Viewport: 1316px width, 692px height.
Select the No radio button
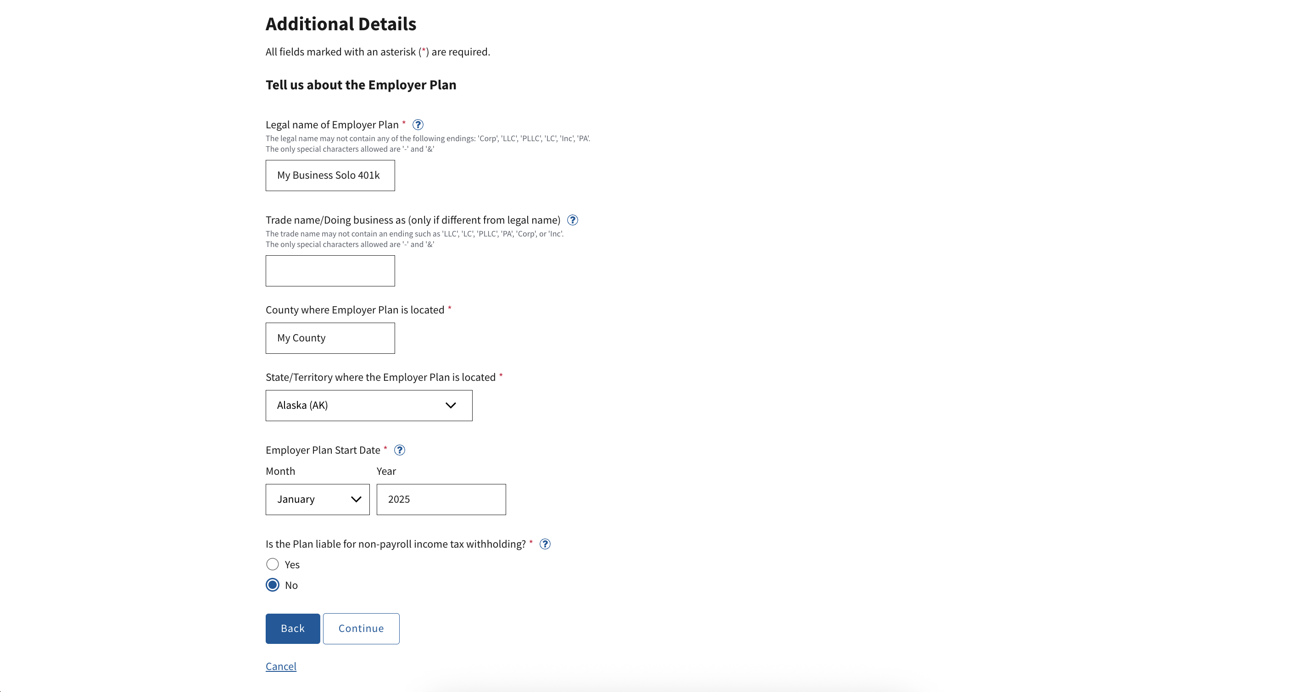(x=273, y=585)
